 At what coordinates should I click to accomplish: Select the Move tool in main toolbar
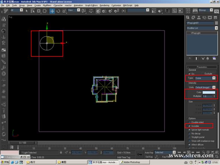(52, 11)
